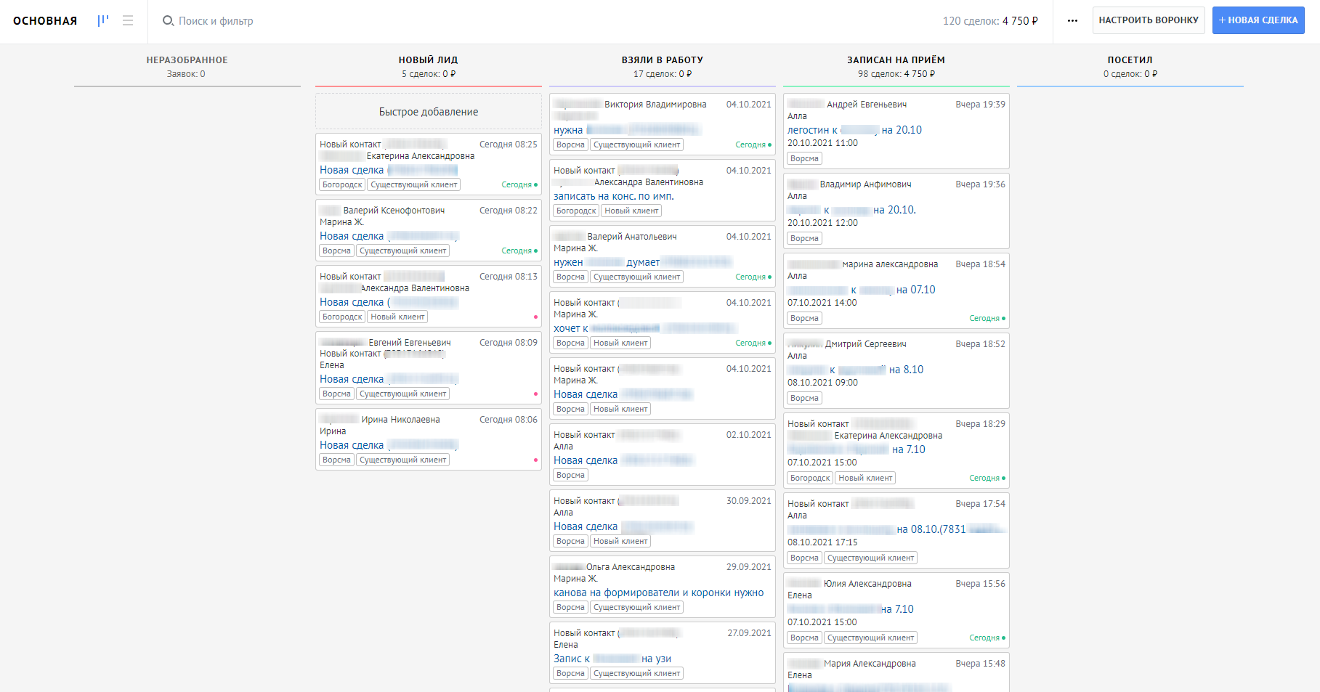Viewport: 1320px width, 692px height.
Task: Click red task dot on Сегодня 08:13 card
Action: click(535, 317)
